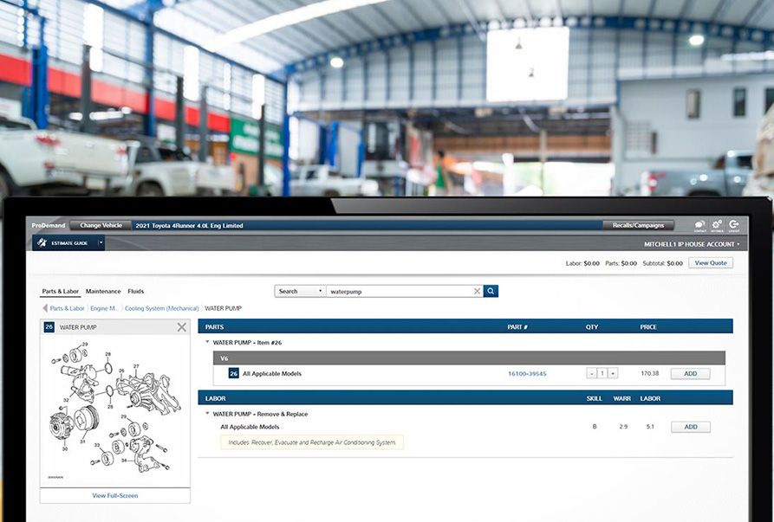Viewport: 774px width, 522px height.
Task: Clear the waterpump search text
Action: tap(477, 292)
